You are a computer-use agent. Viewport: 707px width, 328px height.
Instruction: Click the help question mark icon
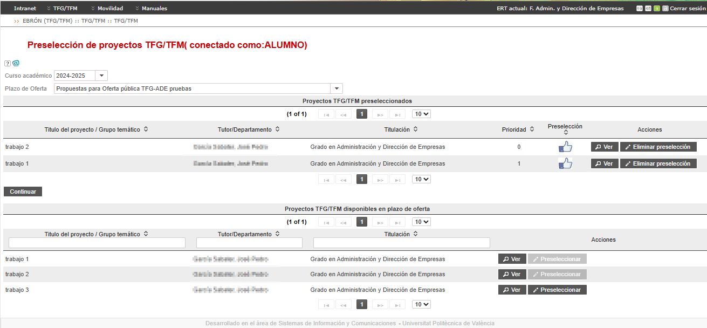click(x=8, y=63)
